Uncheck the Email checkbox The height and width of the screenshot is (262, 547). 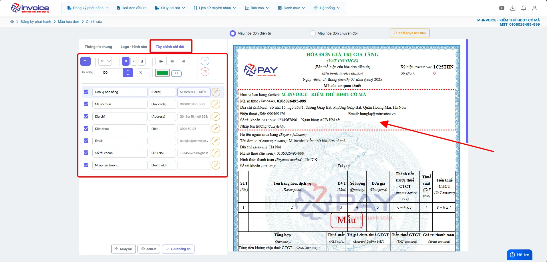coord(86,141)
